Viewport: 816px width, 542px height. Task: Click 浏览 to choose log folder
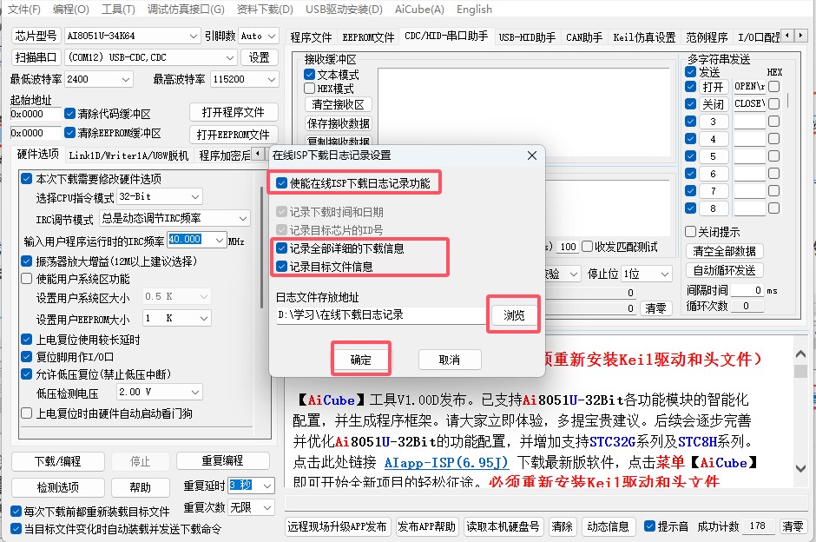pyautogui.click(x=514, y=315)
